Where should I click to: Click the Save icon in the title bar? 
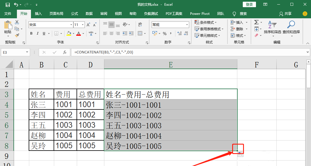coord(8,5)
